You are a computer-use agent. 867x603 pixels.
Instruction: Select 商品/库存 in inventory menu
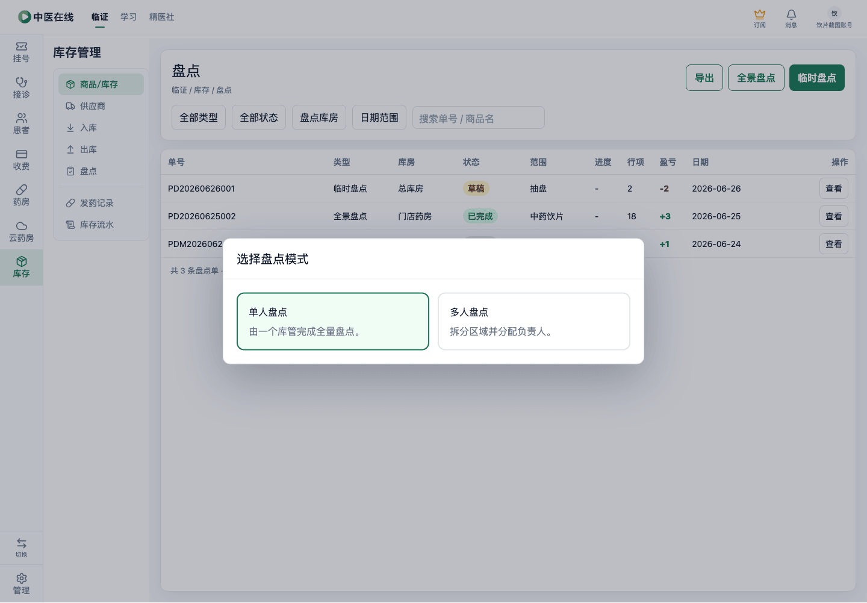click(101, 84)
